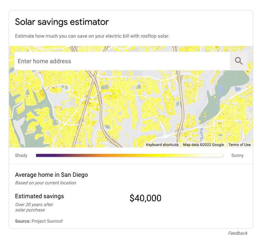Click the $40,000 estimated savings amount

click(x=145, y=198)
